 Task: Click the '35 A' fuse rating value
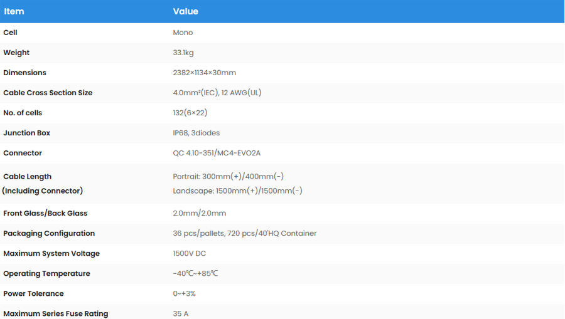click(180, 313)
